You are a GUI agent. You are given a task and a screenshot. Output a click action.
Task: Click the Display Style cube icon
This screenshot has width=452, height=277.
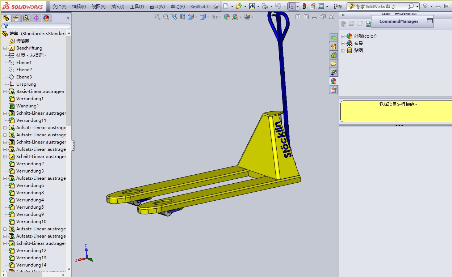coord(203,17)
